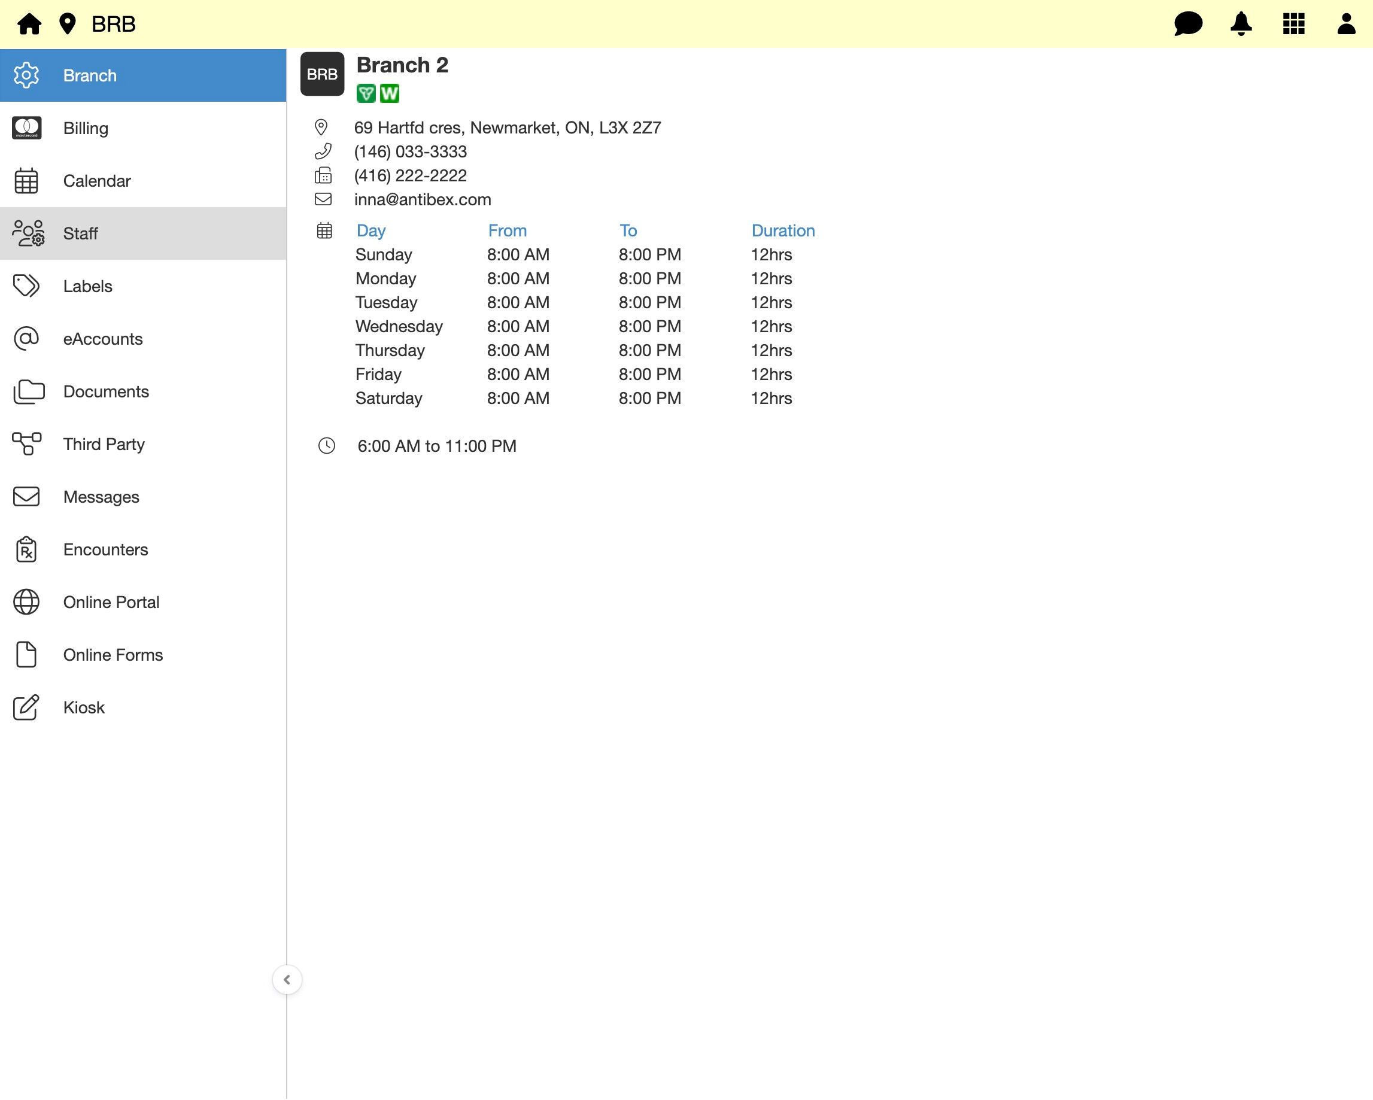Open notifications bell icon

(1241, 24)
